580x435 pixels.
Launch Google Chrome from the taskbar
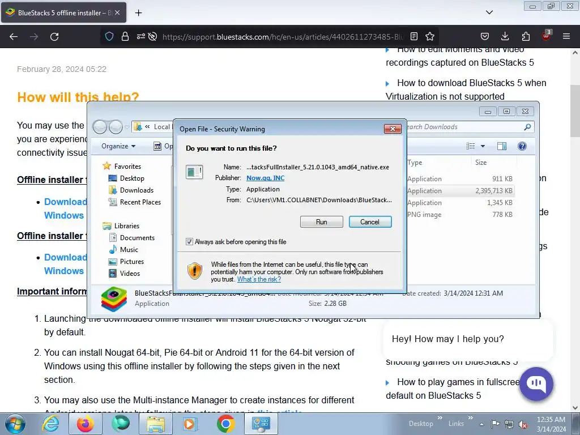226,424
